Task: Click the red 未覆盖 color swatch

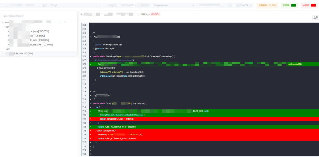Action: (313, 6)
